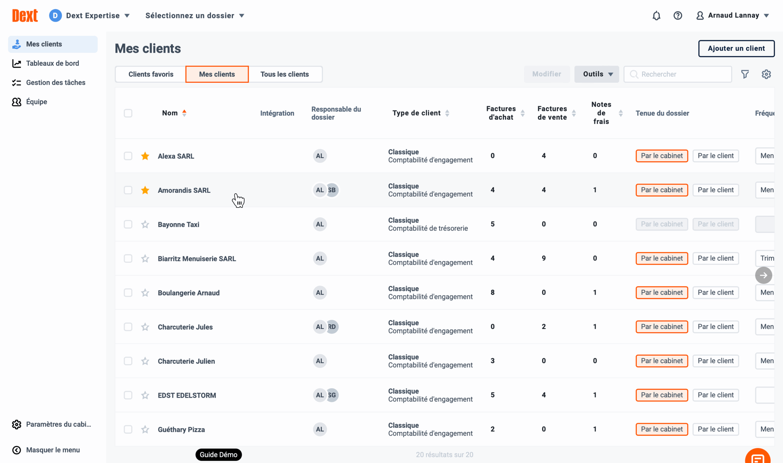
Task: Star Biarritz Menuiserie SARL as favorite
Action: (x=145, y=258)
